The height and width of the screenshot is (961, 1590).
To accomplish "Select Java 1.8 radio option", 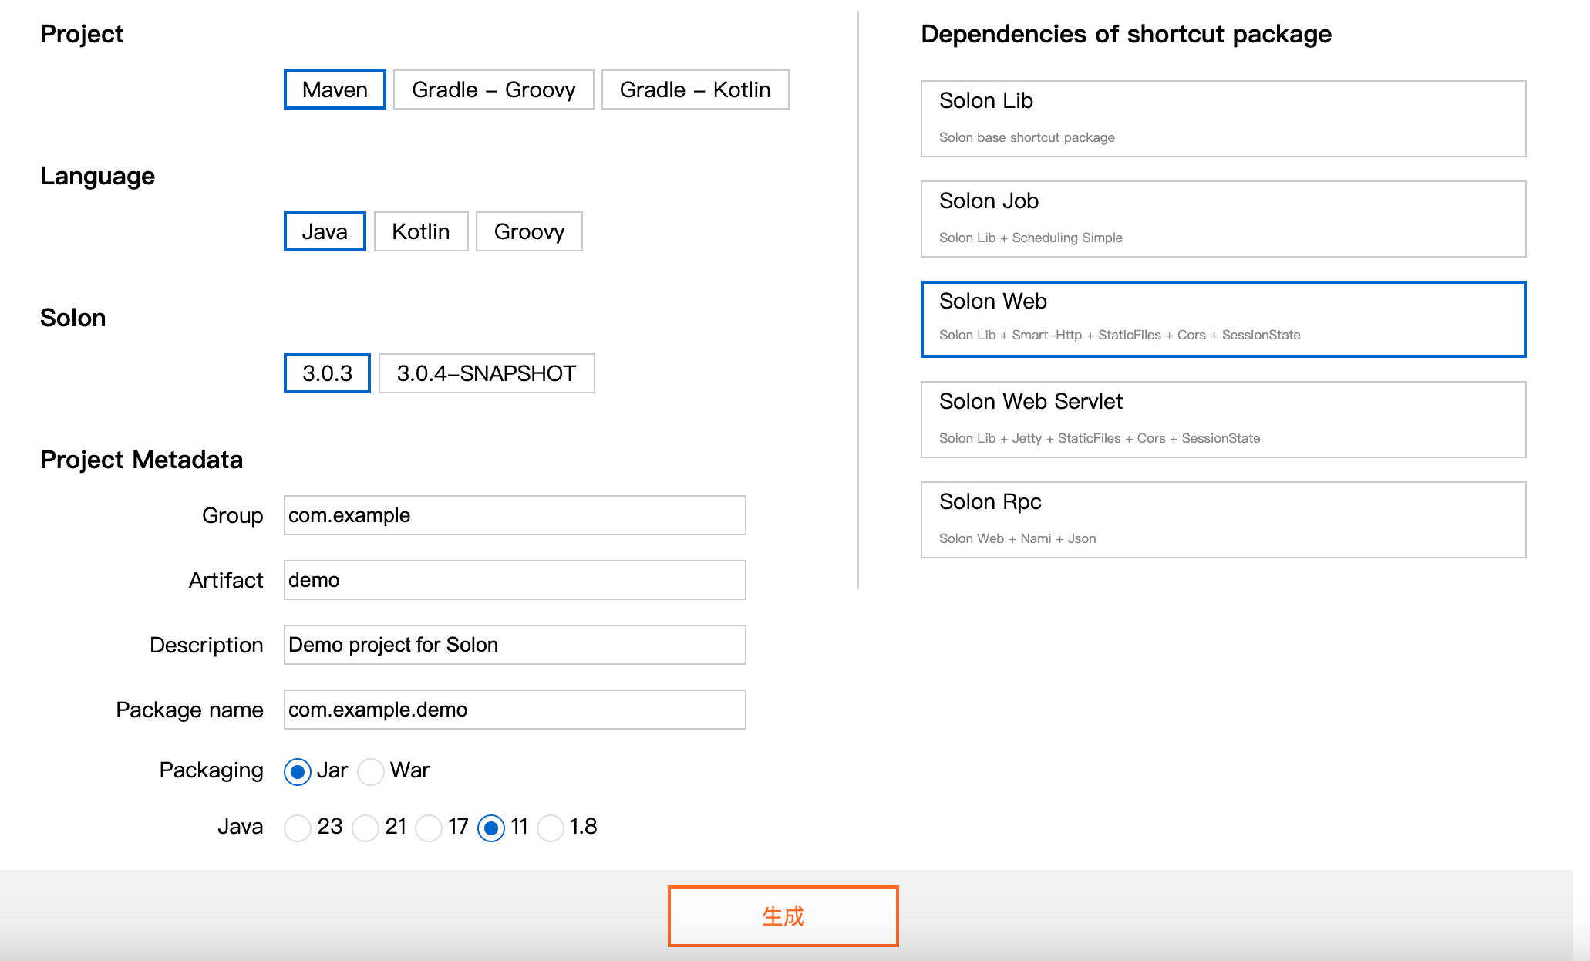I will (x=551, y=828).
